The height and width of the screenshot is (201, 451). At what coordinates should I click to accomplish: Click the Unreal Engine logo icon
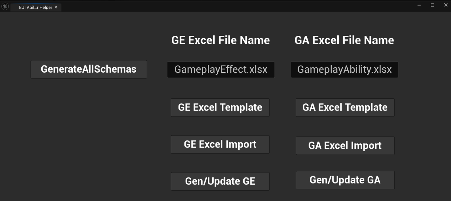pos(5,7)
